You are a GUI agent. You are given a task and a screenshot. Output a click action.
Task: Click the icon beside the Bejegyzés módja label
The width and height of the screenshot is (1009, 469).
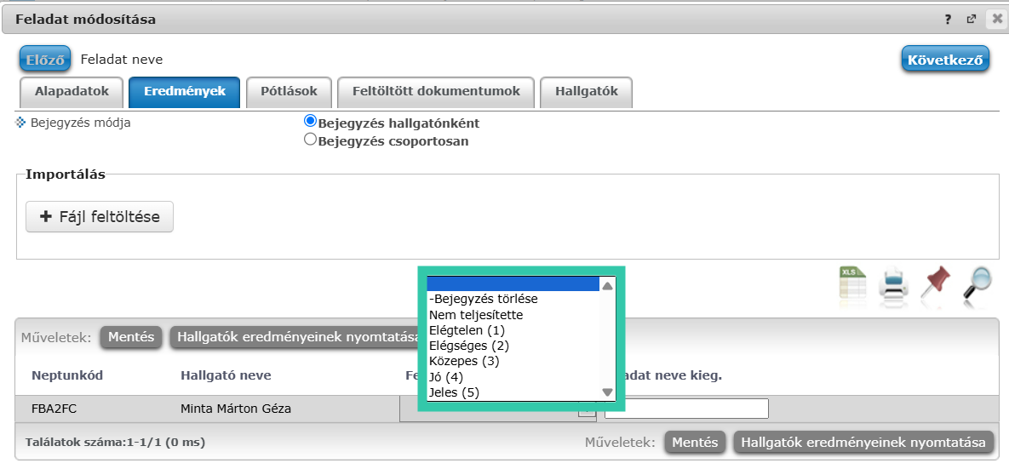coord(21,123)
